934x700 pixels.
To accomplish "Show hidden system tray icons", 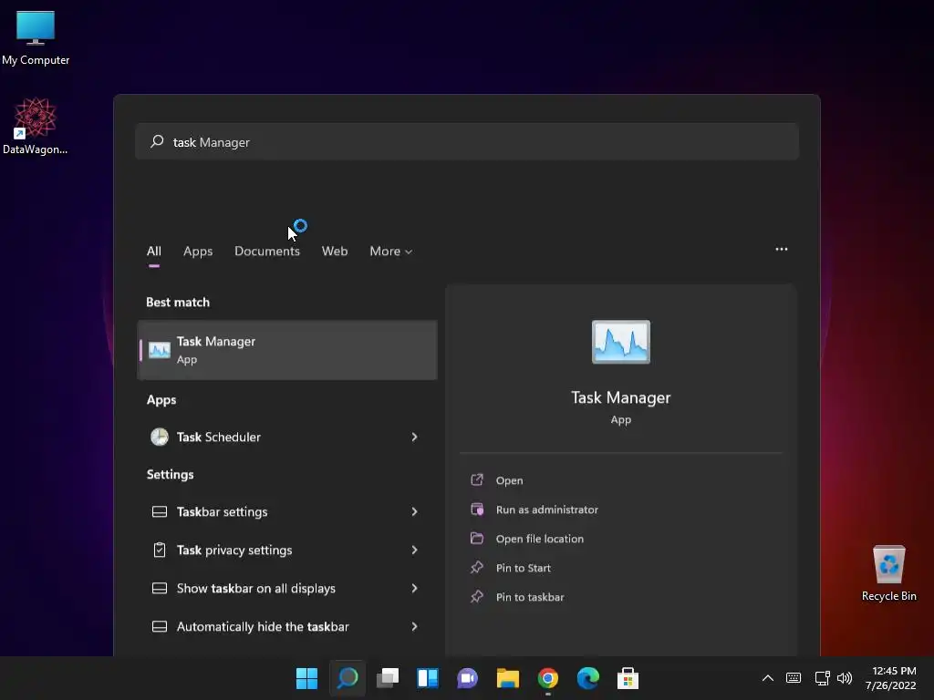I will (768, 678).
